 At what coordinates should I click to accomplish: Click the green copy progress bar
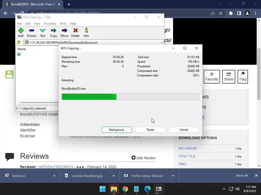point(130,97)
